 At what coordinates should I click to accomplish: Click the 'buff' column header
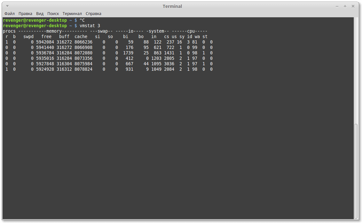click(x=64, y=36)
